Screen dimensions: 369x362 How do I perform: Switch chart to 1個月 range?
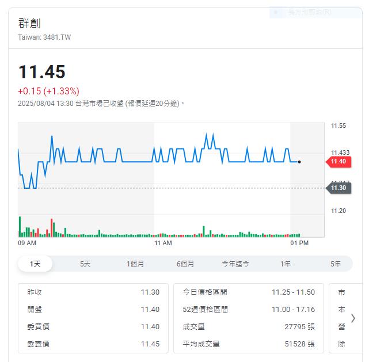tap(135, 264)
